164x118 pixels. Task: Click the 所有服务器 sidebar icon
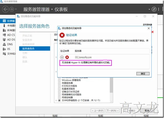point(4,30)
